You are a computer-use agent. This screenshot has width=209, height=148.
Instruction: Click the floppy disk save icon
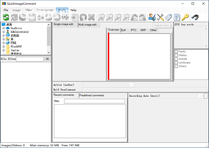coord(32,17)
